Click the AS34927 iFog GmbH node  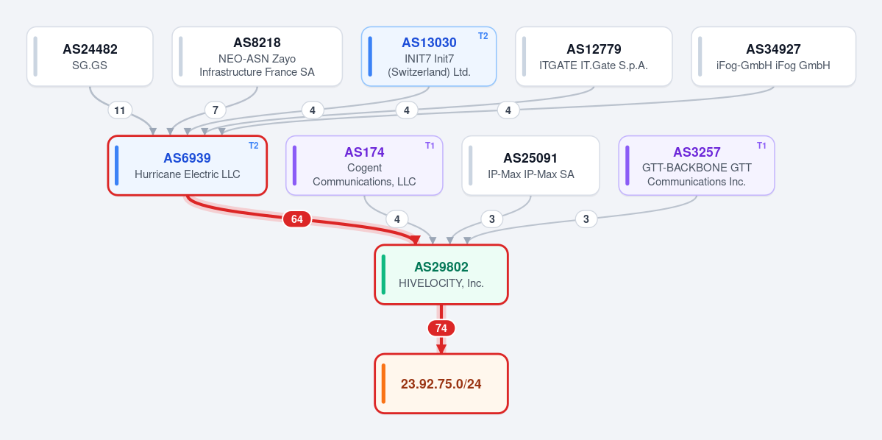click(773, 57)
